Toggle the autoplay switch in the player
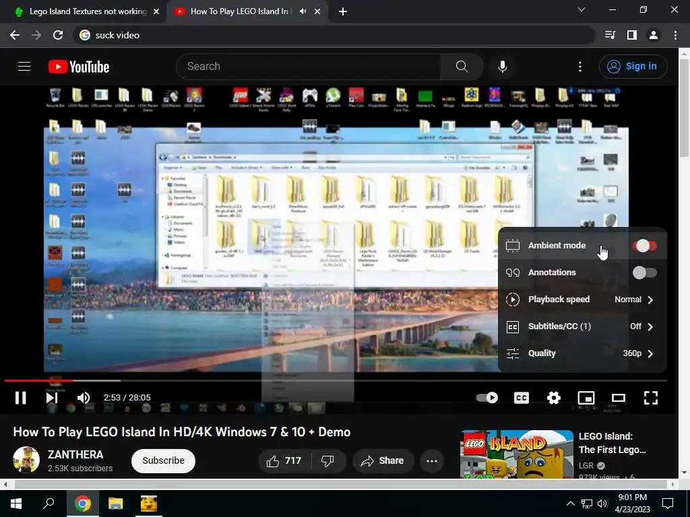The width and height of the screenshot is (690, 517). pyautogui.click(x=487, y=397)
